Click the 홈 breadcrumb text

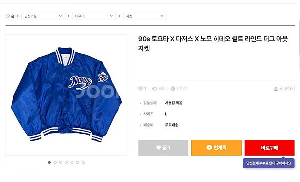click(13, 16)
